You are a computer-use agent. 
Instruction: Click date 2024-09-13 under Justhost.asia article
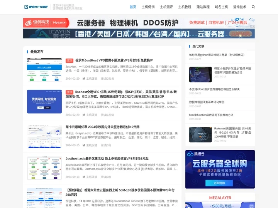click(x=73, y=177)
